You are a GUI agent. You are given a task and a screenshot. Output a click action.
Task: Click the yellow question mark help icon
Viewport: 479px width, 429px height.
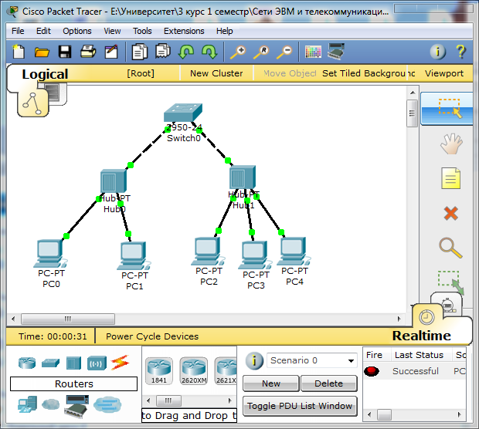tap(460, 52)
